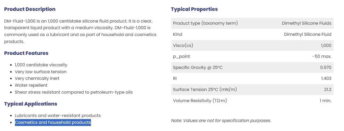
Task: Click the Product type (taxonomy term) row label
Action: (x=205, y=23)
